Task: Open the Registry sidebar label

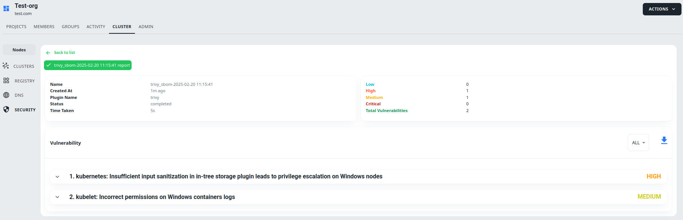Action: pyautogui.click(x=24, y=81)
